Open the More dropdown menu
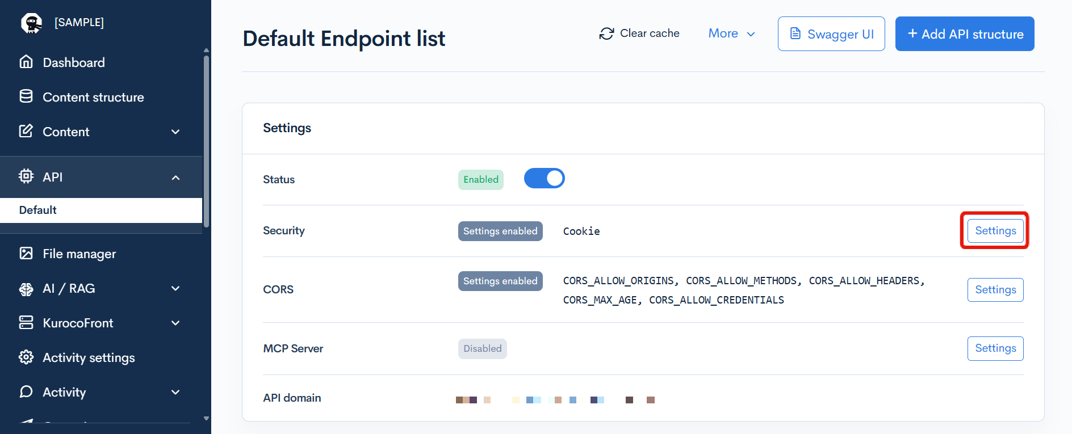The width and height of the screenshot is (1072, 434). coord(731,33)
